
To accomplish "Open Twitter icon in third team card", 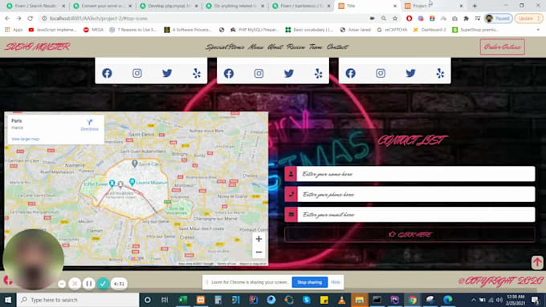I will (410, 73).
